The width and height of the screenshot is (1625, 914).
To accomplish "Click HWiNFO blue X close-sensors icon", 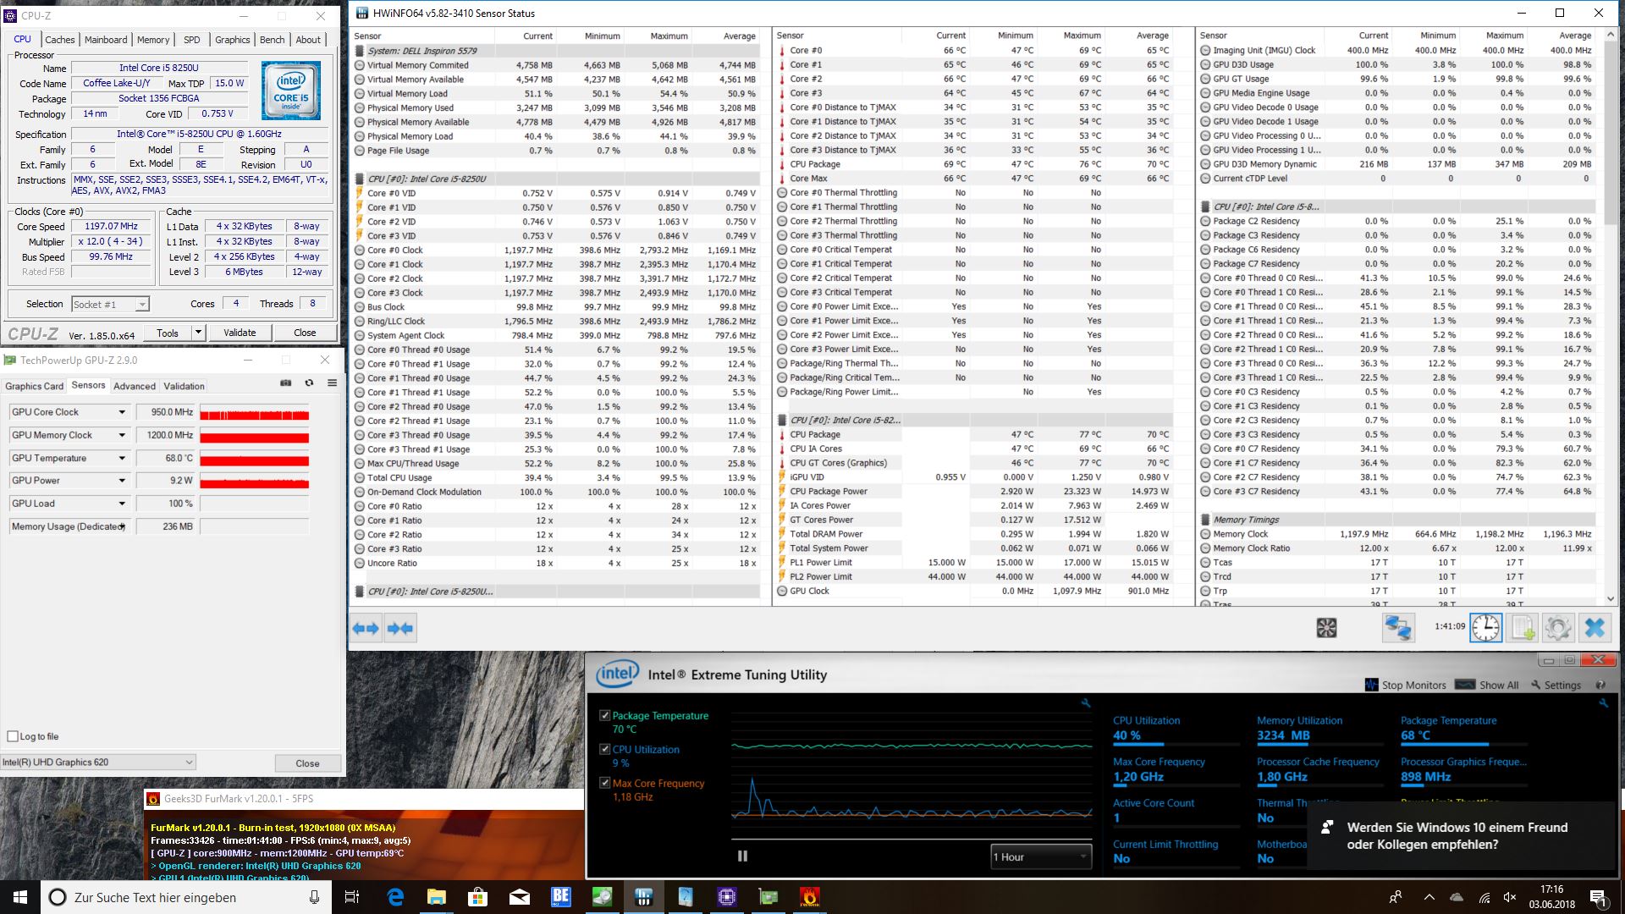I will [x=1595, y=628].
